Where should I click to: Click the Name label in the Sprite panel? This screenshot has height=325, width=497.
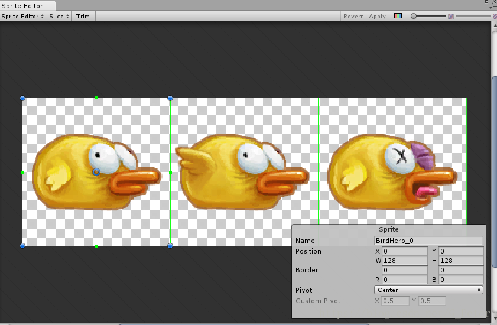[x=305, y=240]
